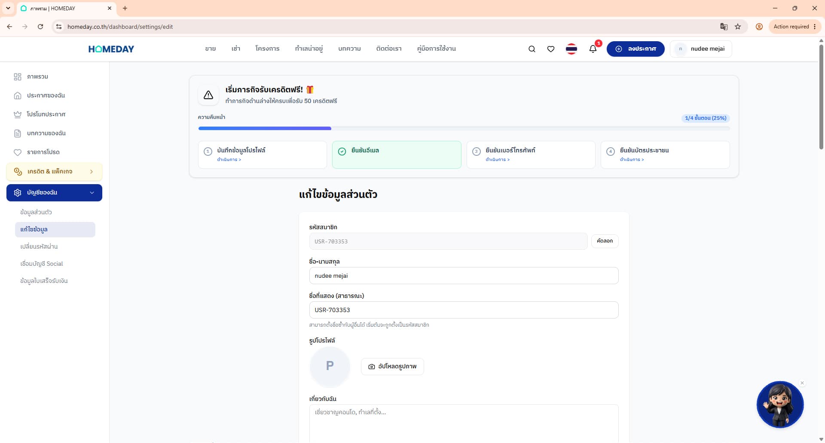
Task: Open Google Translate icon in address bar
Action: click(724, 27)
